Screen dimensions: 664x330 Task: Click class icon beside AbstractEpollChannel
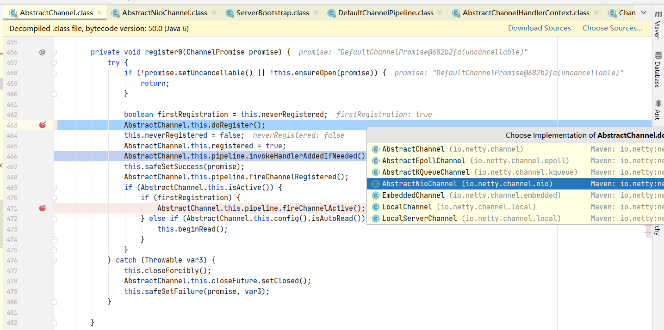click(x=376, y=161)
